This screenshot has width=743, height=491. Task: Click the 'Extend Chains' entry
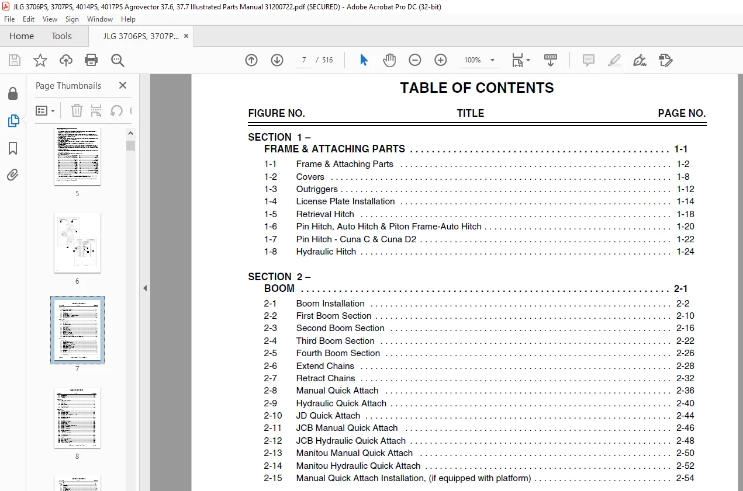[x=325, y=366]
